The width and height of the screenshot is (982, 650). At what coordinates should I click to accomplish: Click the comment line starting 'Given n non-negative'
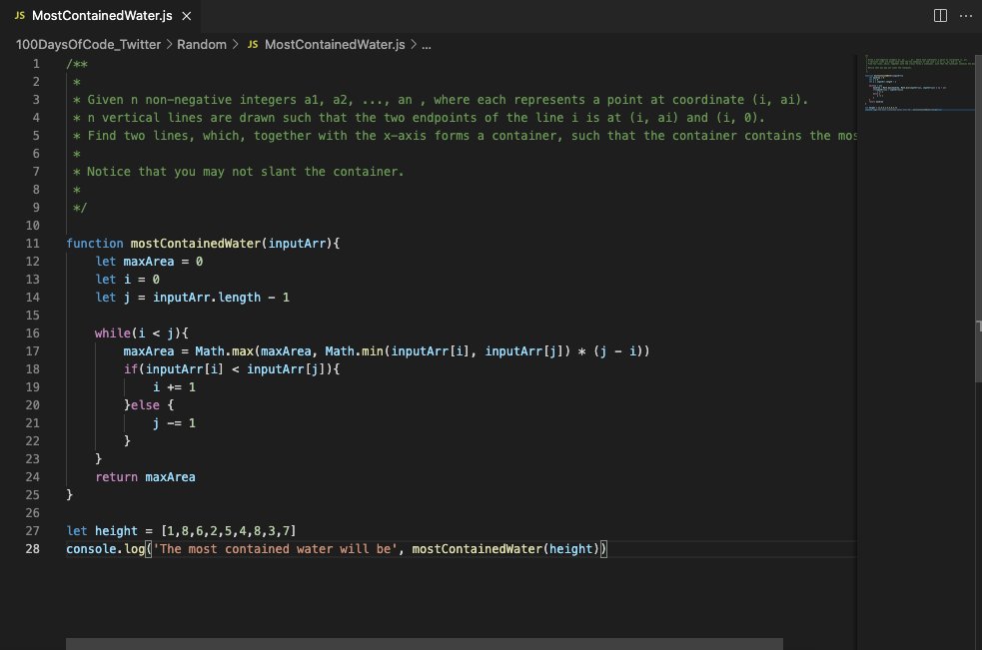pos(441,100)
